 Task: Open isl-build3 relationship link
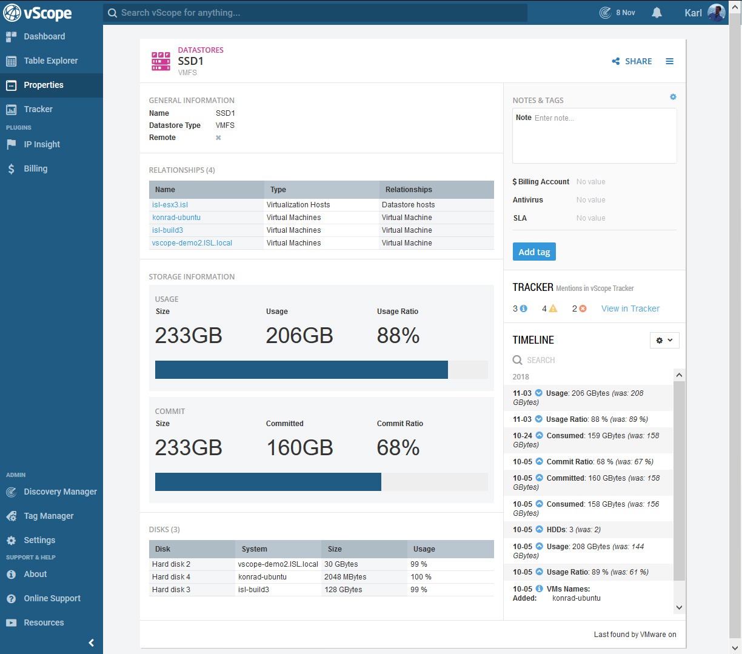168,230
